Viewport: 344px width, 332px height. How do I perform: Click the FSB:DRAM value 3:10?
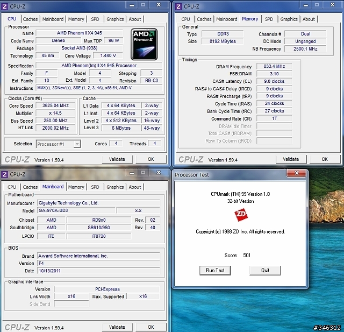(274, 74)
